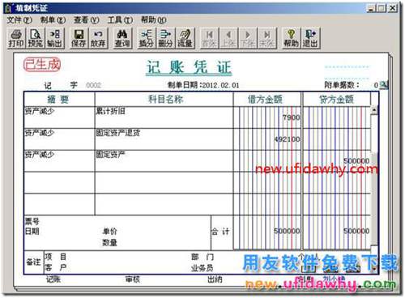Click the 票号 label
Viewport: 405px width, 298px height.
[32, 221]
